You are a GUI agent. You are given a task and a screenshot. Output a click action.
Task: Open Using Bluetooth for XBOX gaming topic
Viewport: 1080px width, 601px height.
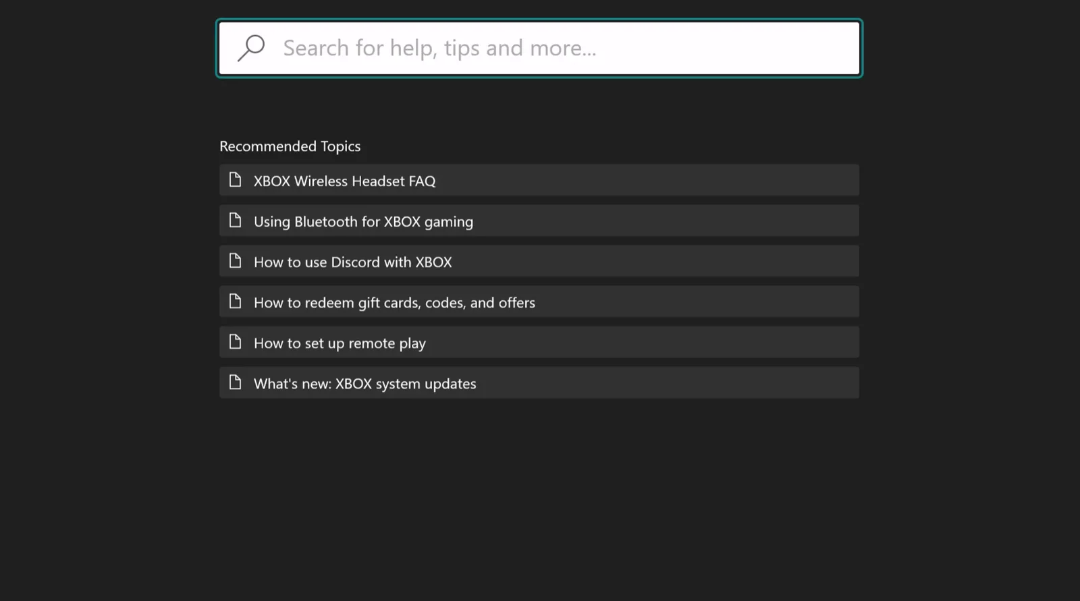coord(539,221)
